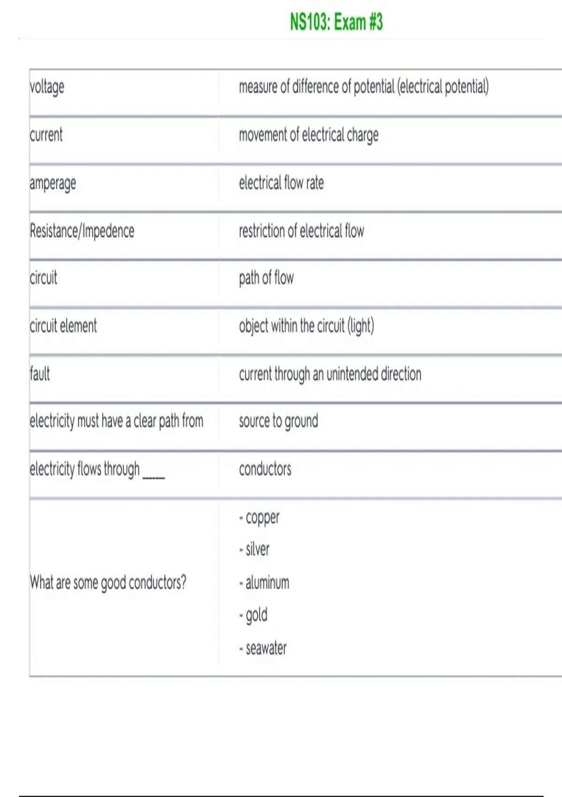Click 'object within the circuit (light)' definition
Image resolution: width=562 pixels, height=797 pixels.
306,326
